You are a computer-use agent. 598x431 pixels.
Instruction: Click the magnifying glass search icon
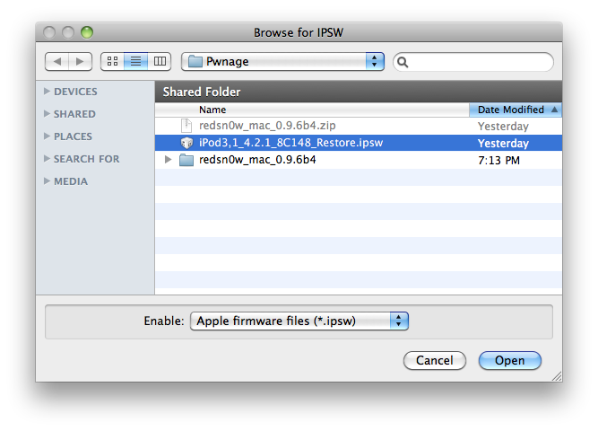pos(403,62)
